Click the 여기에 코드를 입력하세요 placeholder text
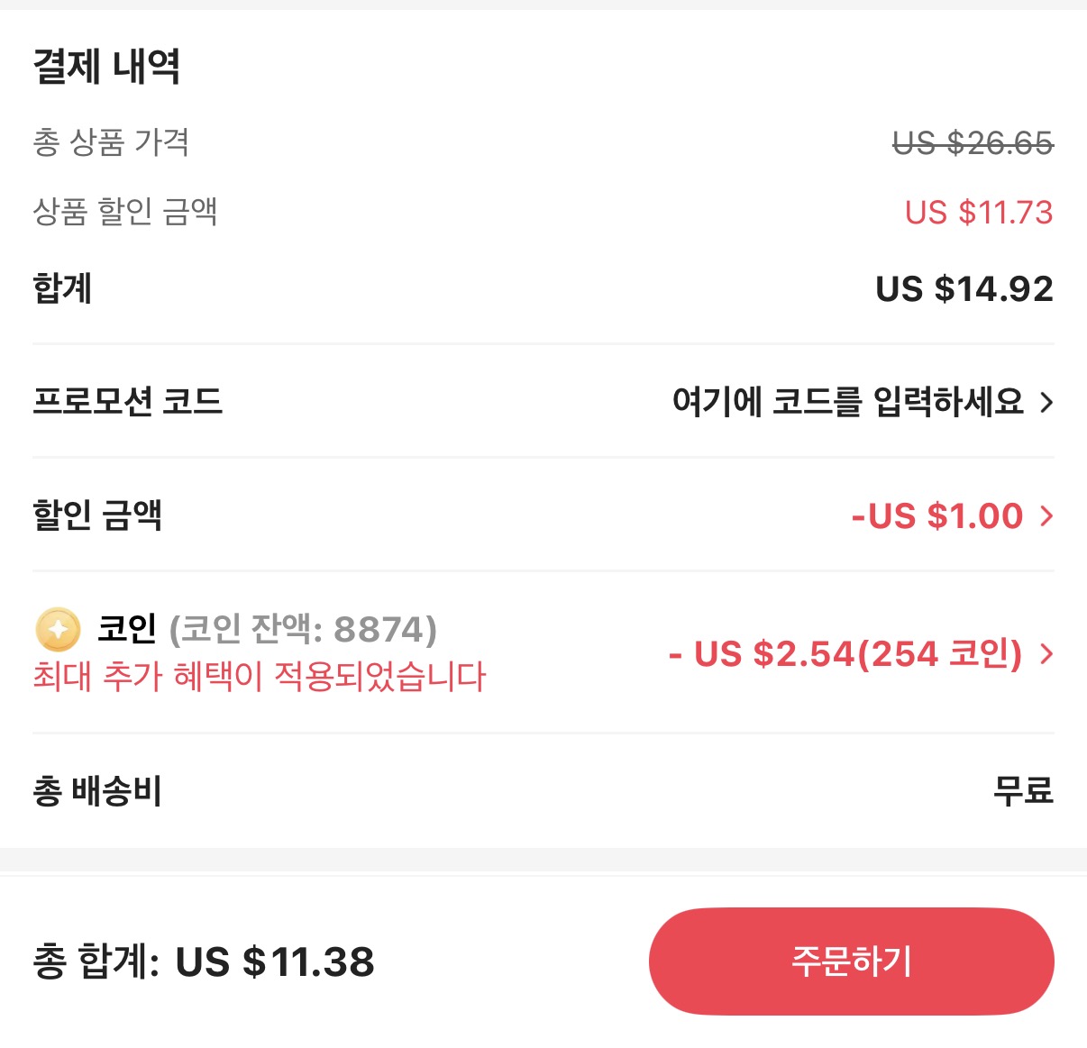The height and width of the screenshot is (1048, 1087). coord(847,403)
